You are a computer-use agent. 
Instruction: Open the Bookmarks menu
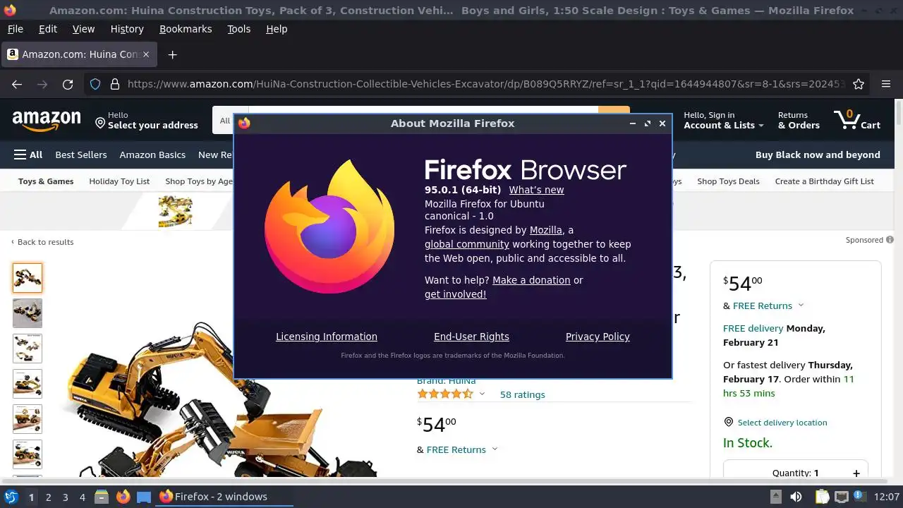click(x=186, y=29)
